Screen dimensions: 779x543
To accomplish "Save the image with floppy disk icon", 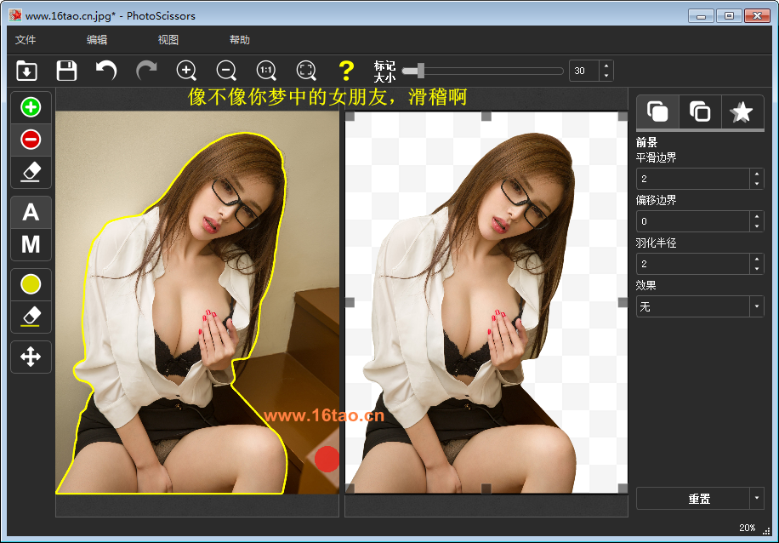I will (66, 71).
